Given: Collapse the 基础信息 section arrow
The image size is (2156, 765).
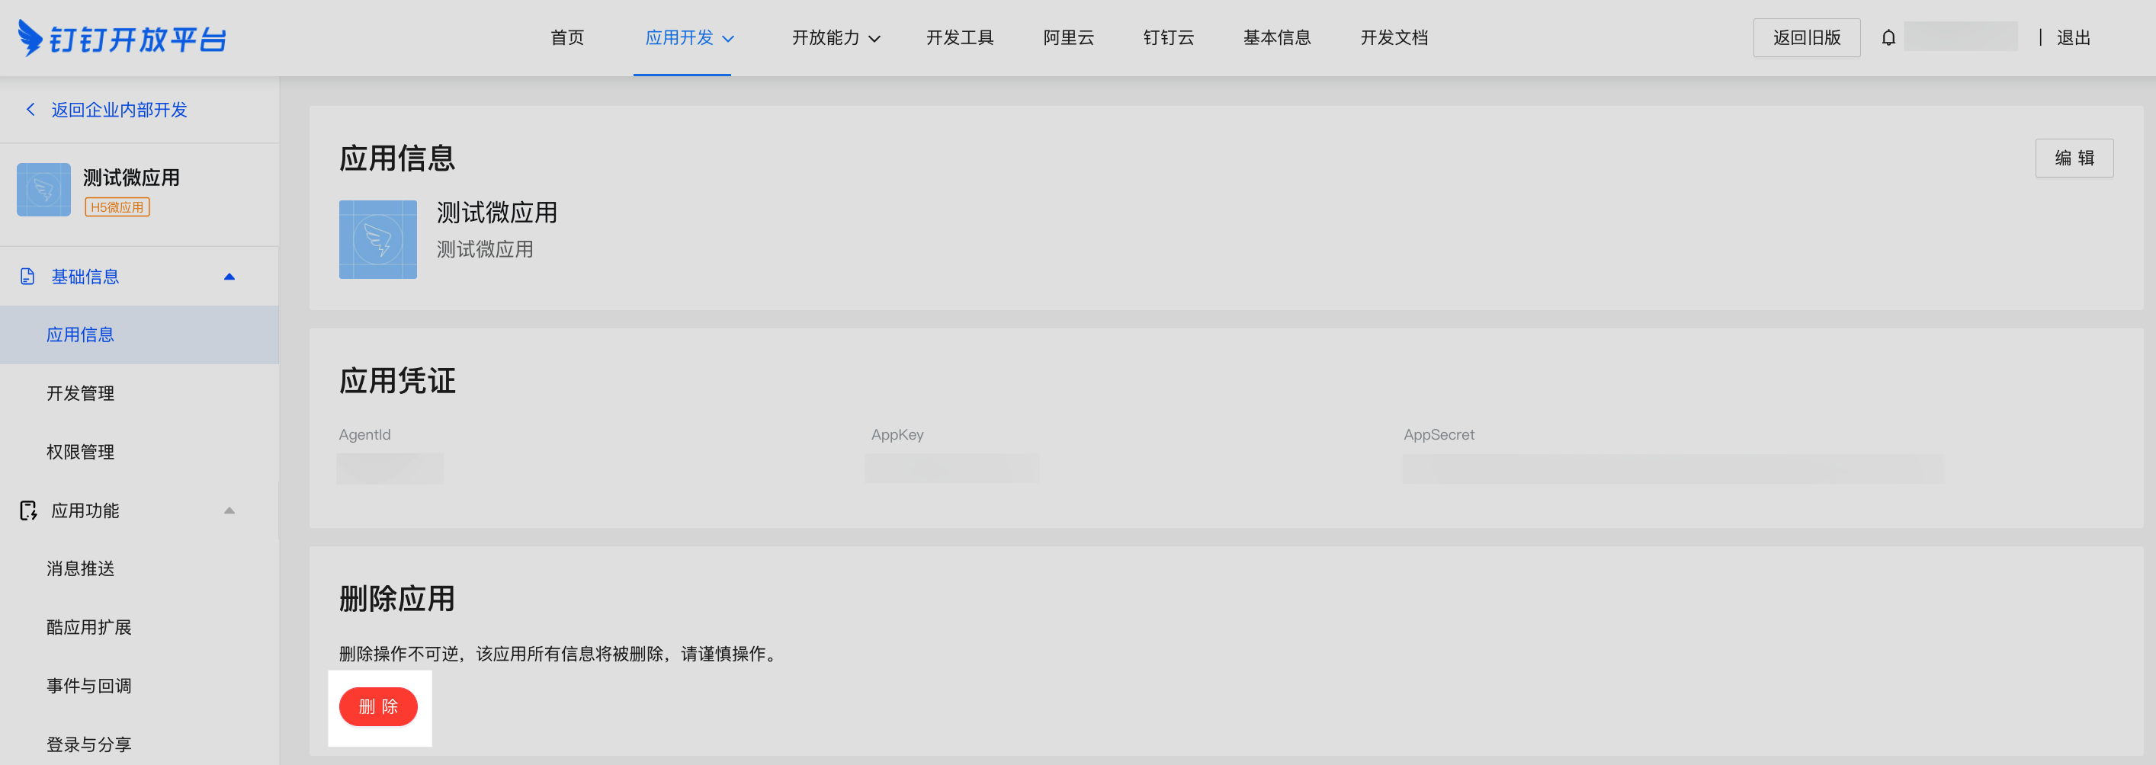Looking at the screenshot, I should coord(229,277).
